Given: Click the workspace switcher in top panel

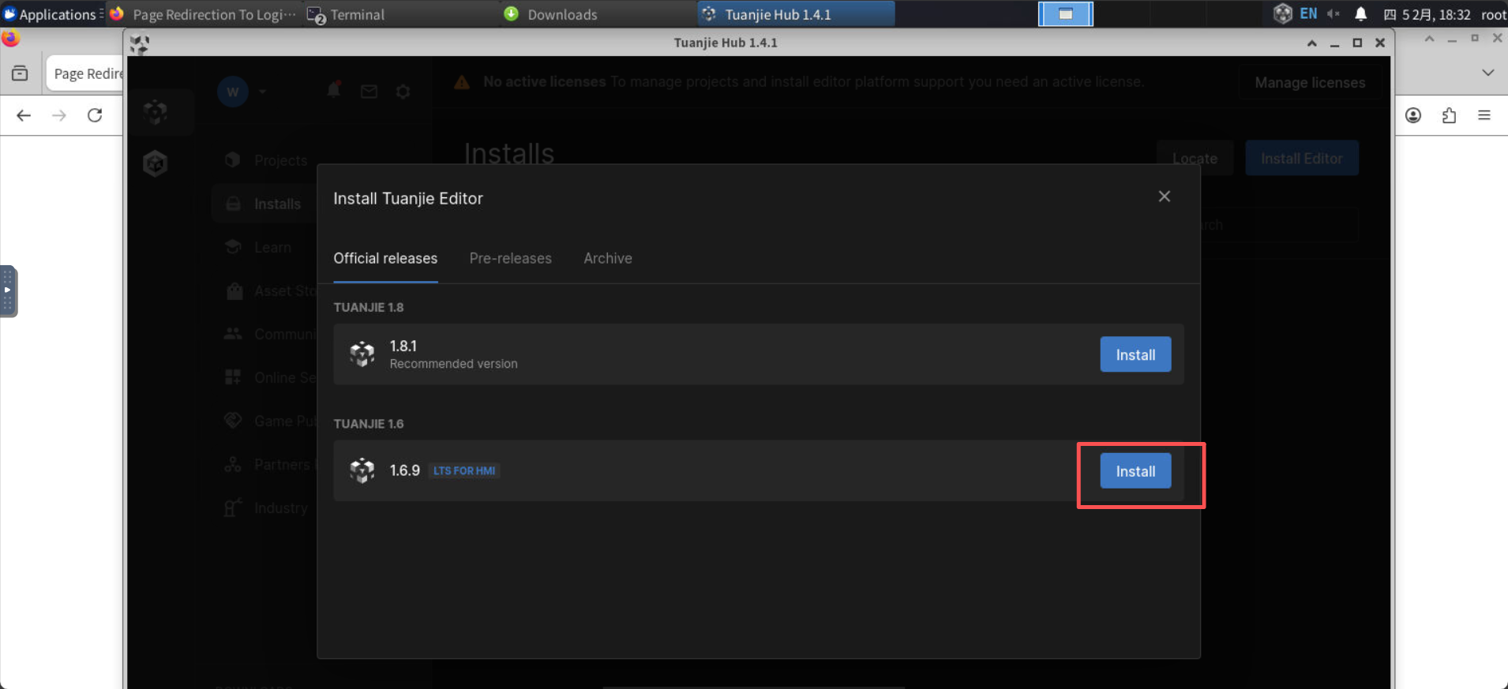Looking at the screenshot, I should (1065, 14).
